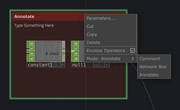Viewport: 180px width, 110px height.
Task: Enable bypass flag on constant1 node
Action: [32, 54]
